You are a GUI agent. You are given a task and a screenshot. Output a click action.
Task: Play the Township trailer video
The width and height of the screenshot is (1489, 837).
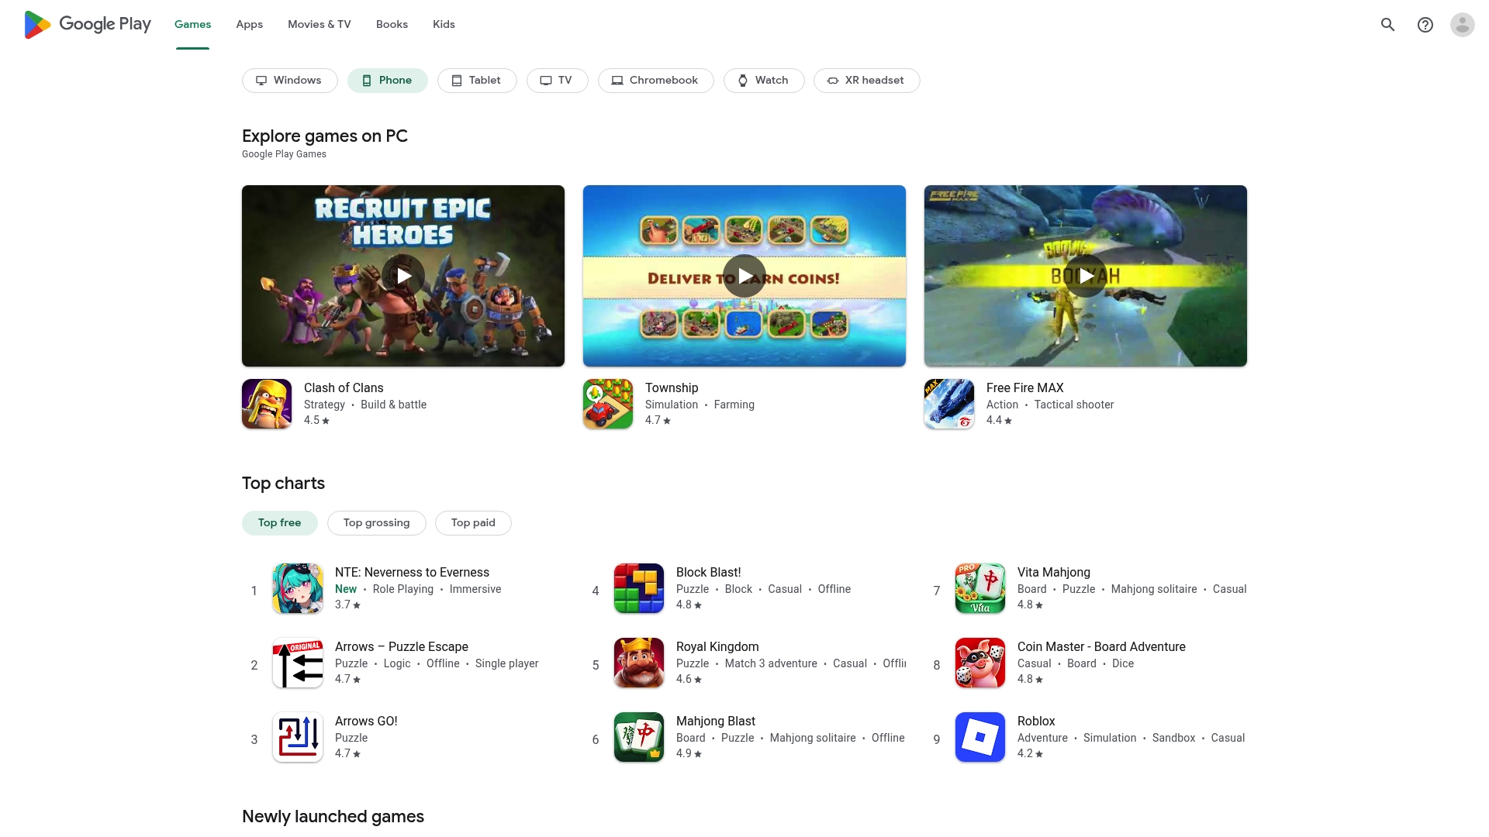[744, 276]
